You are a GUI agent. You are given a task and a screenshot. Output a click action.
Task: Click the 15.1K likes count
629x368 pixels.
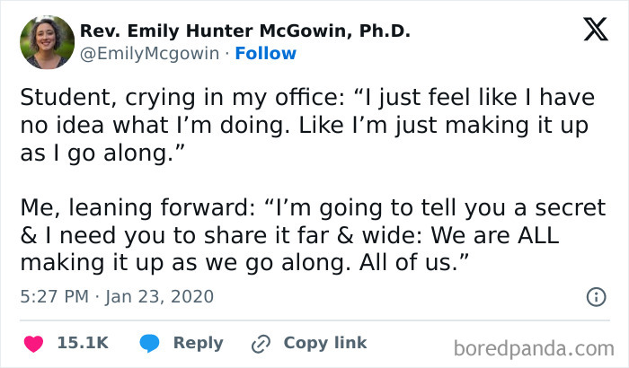click(x=83, y=343)
